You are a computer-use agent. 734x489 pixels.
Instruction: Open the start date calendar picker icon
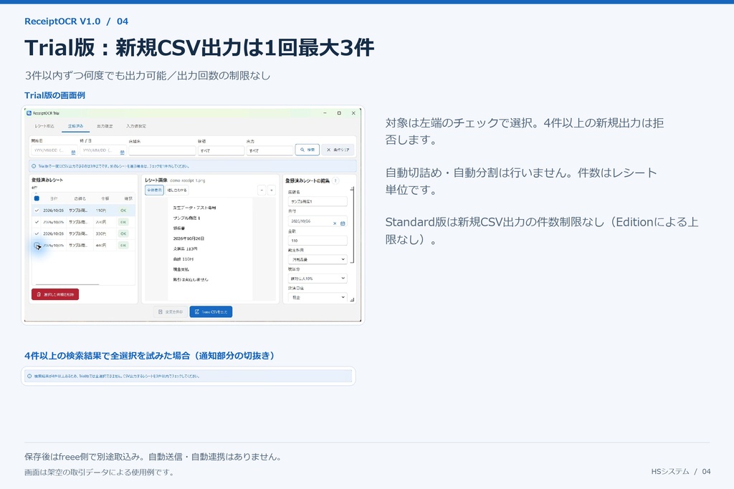click(74, 152)
